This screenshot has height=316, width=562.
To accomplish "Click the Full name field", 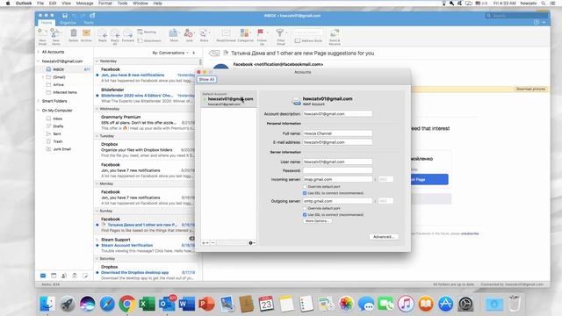I will (337, 133).
